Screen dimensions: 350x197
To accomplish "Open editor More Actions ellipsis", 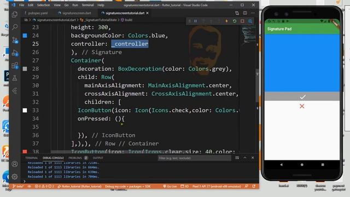I will point(253,13).
